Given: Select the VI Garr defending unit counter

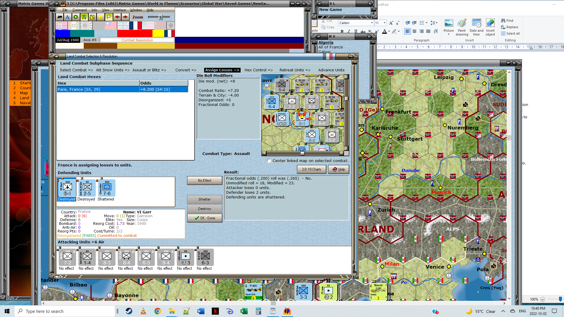Looking at the screenshot, I should pyautogui.click(x=67, y=188).
